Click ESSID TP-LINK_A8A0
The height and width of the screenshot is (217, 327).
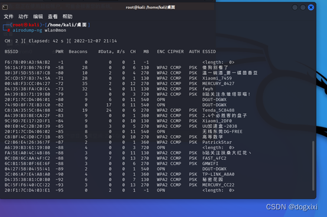coord(218,175)
